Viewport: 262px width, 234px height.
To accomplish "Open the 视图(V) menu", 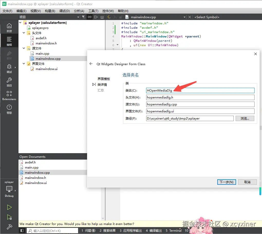I will point(36,11).
